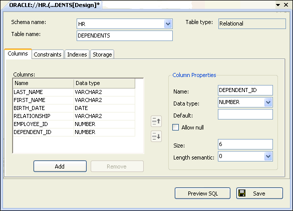Click the Size input field
293x211 pixels.
tap(245, 144)
